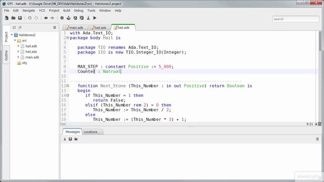Image resolution: width=324 pixels, height=182 pixels.
Task: Fold the if block at line 14
Action: (68, 96)
